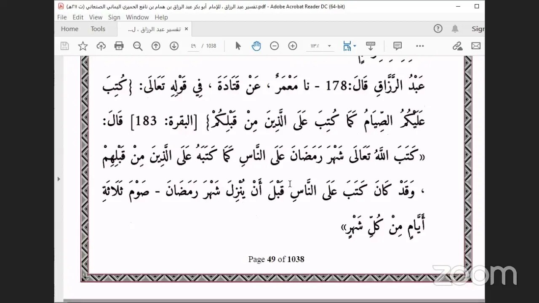Print the document with the printer icon

pos(119,46)
